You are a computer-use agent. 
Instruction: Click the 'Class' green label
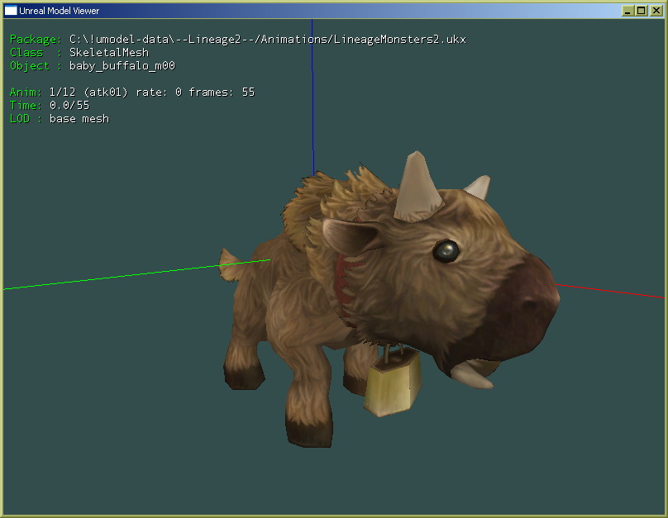pos(26,53)
